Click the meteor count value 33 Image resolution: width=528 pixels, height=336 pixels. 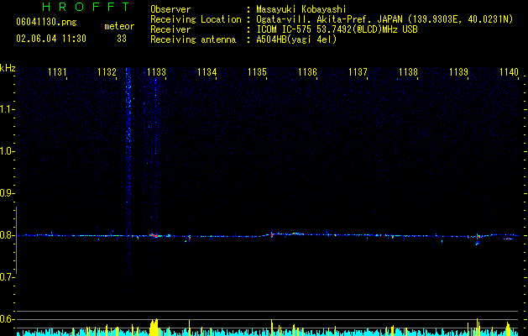(122, 39)
